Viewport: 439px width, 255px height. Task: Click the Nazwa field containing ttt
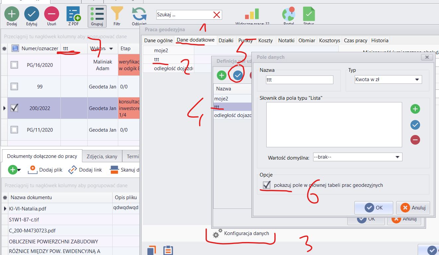(300, 80)
